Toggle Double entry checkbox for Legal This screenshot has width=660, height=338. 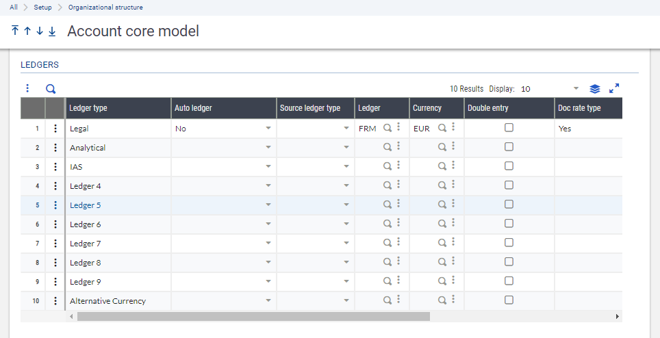(509, 128)
